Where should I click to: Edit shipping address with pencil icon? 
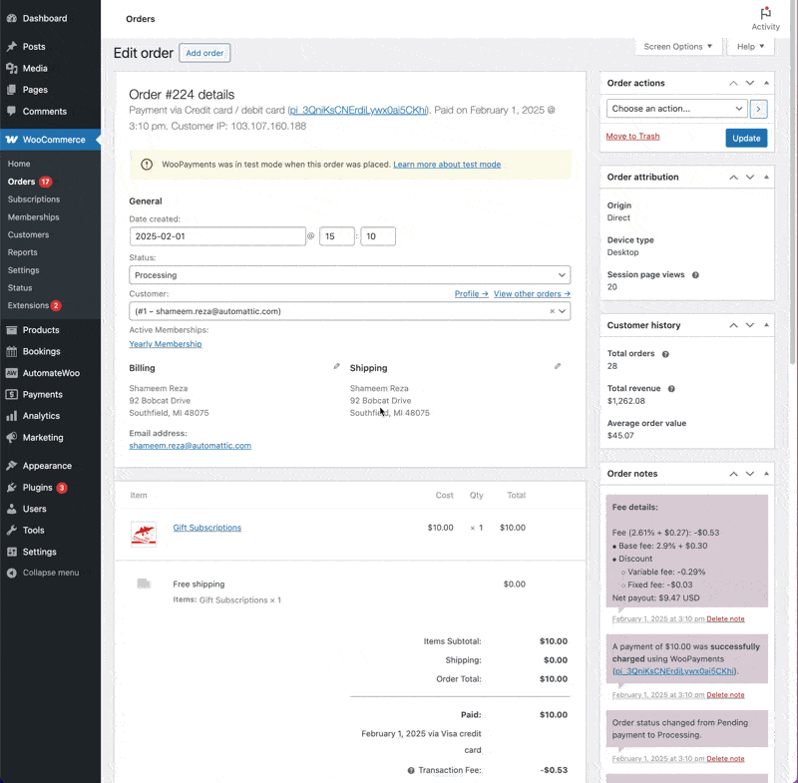click(558, 366)
